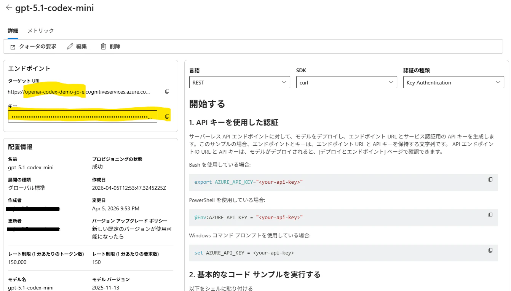
Task: Click the 'Bash を使用している場合:' text
Action: 220,165
